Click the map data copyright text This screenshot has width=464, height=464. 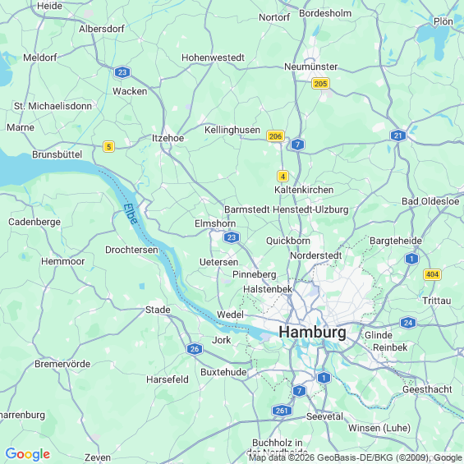[356, 457]
